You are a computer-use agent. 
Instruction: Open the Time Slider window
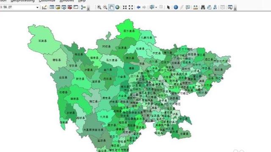[223, 7]
